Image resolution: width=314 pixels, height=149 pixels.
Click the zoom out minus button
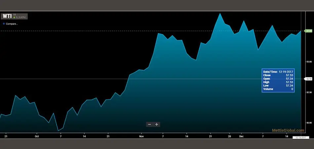tap(150, 124)
